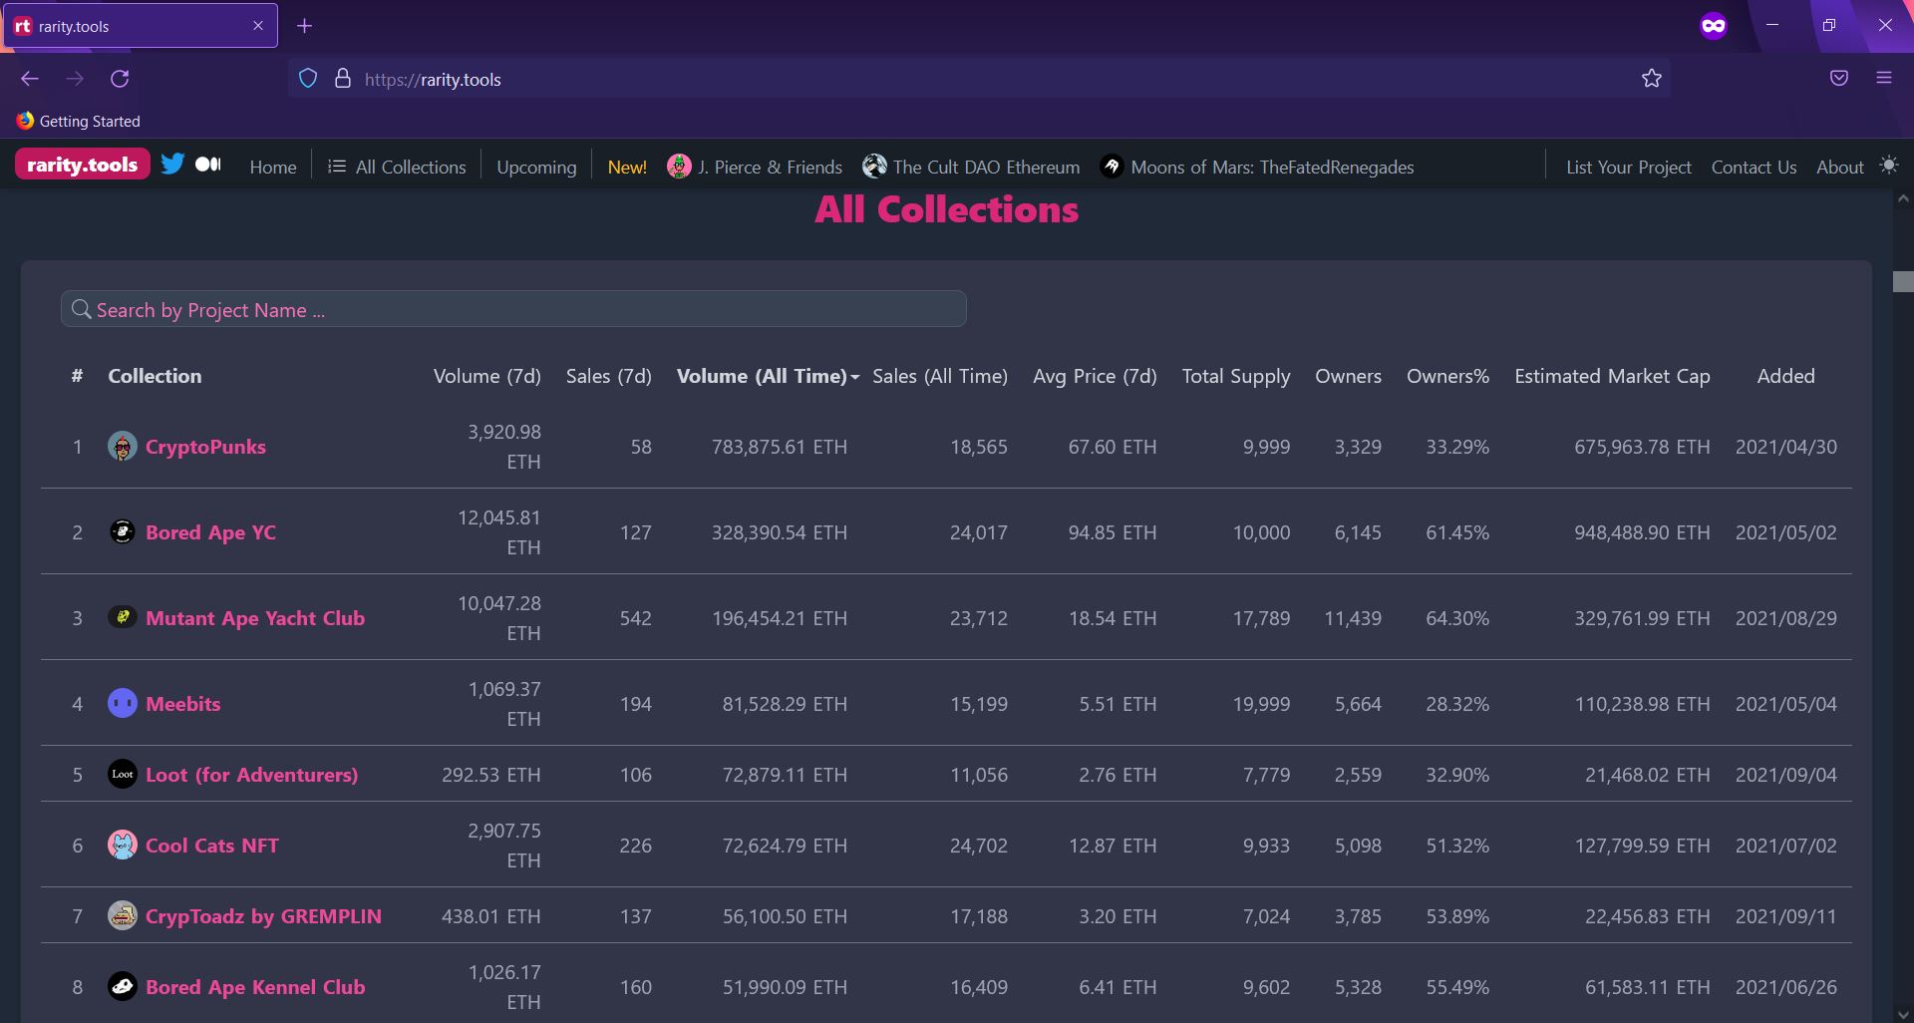Open The Cult DAO Ethereum link

pyautogui.click(x=986, y=167)
